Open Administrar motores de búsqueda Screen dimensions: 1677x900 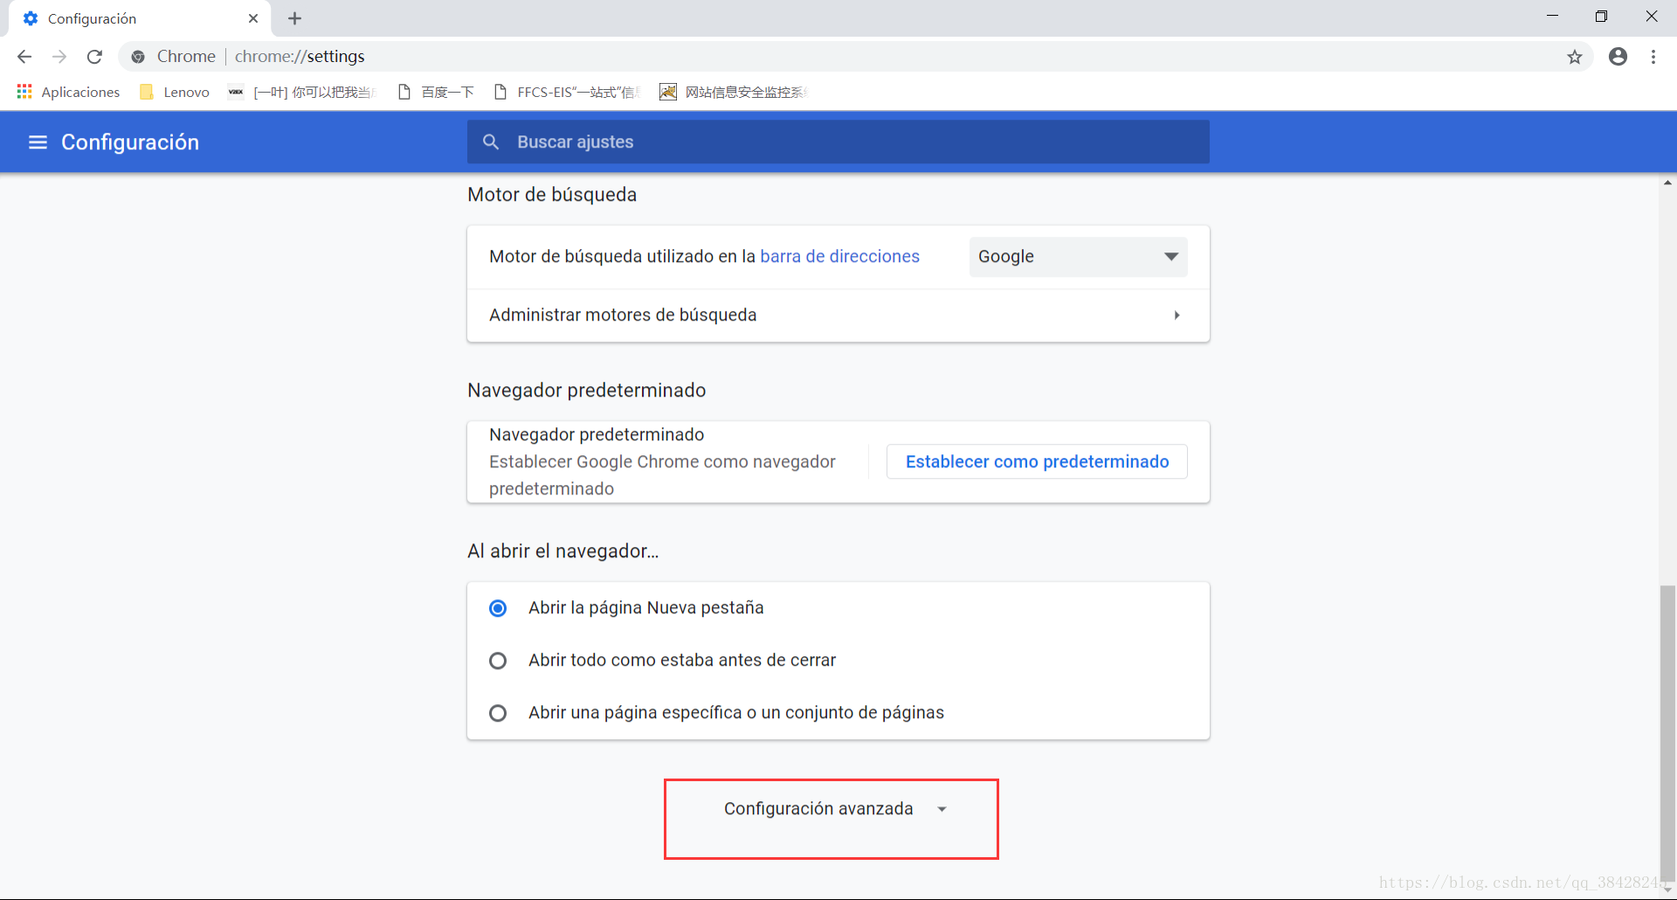838,315
